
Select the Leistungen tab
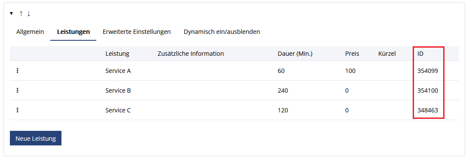pyautogui.click(x=73, y=32)
